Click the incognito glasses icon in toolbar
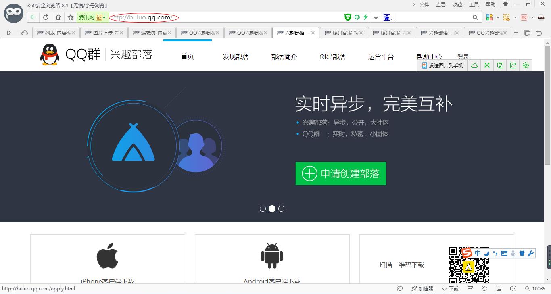Viewport: 551px width, 294px height. click(541, 17)
